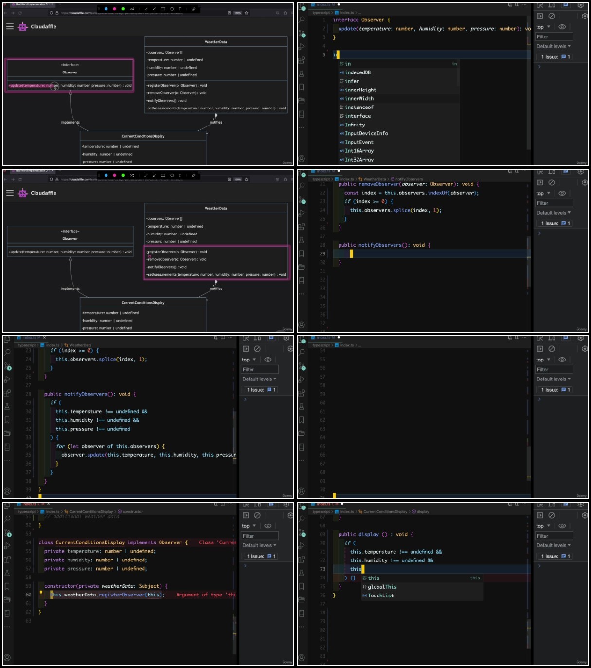Click 'constructor' breadcrumb above class CurrentConditionsDisplay code
The height and width of the screenshot is (668, 591).
tap(130, 512)
